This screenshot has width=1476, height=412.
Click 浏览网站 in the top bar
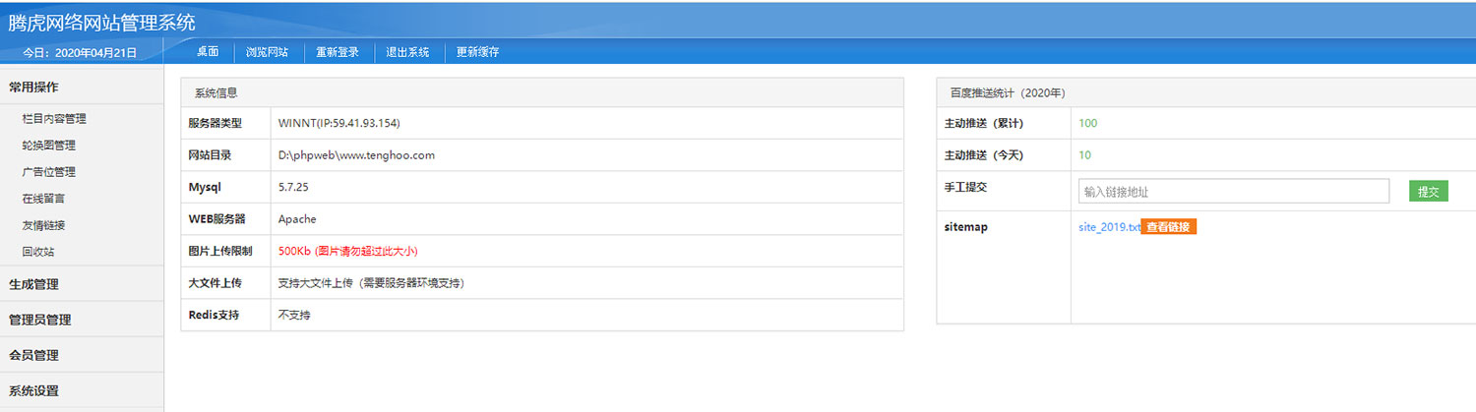(x=267, y=52)
